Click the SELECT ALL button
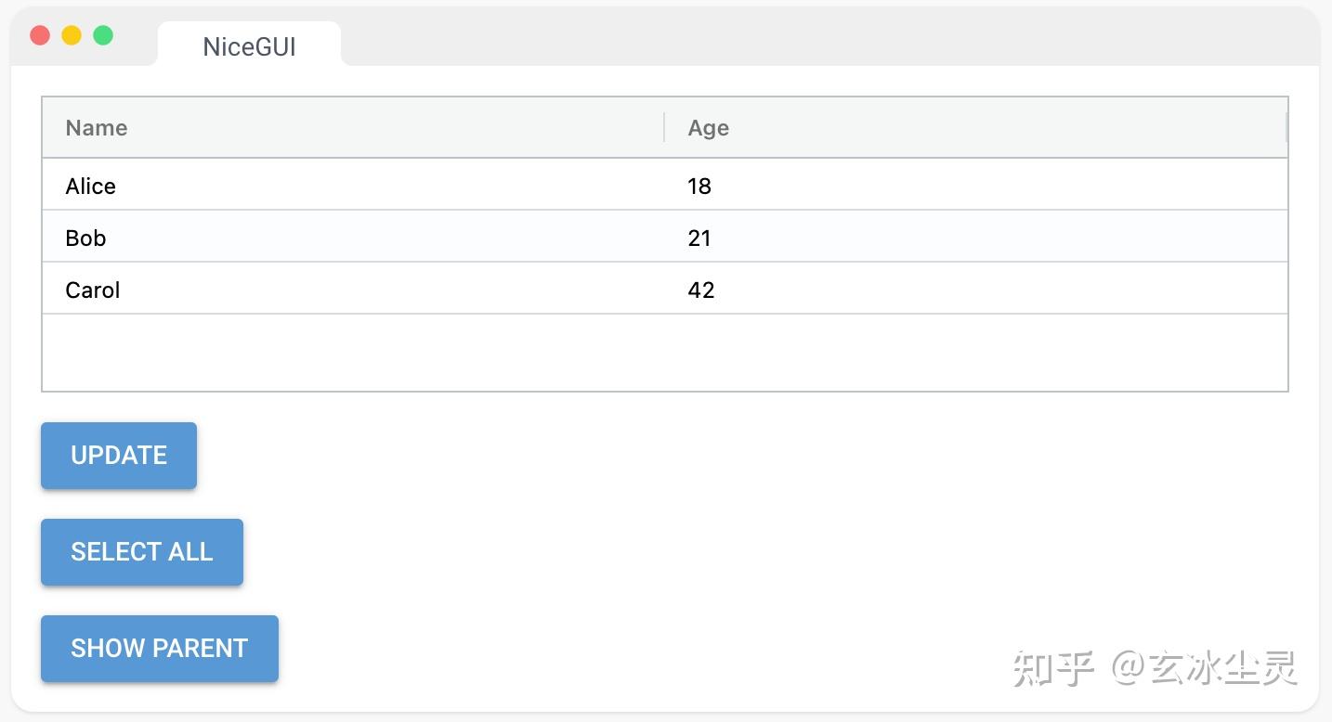Viewport: 1332px width, 722px height. (141, 551)
